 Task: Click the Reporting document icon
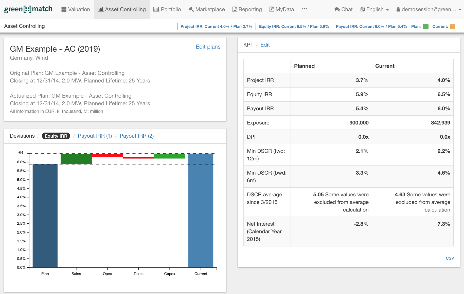click(235, 9)
